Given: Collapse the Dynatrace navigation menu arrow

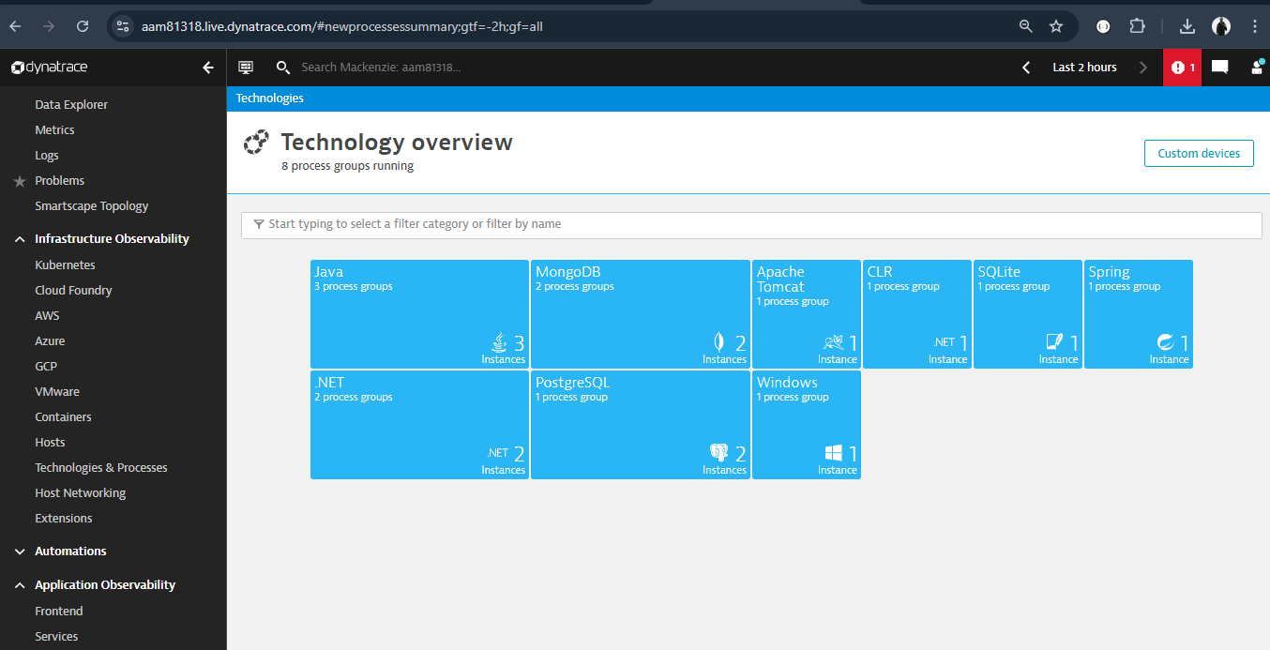Looking at the screenshot, I should (208, 68).
